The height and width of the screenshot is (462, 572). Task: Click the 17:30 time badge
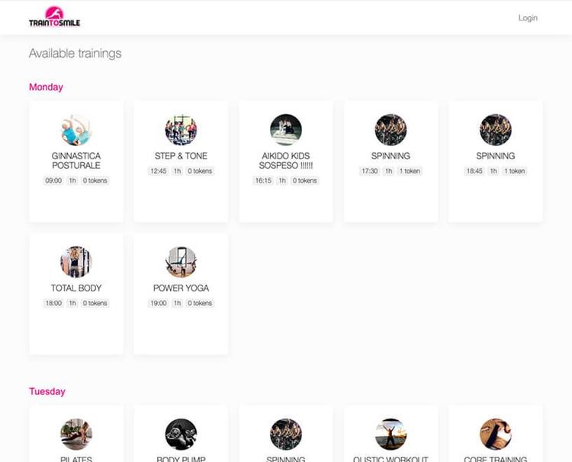point(370,171)
